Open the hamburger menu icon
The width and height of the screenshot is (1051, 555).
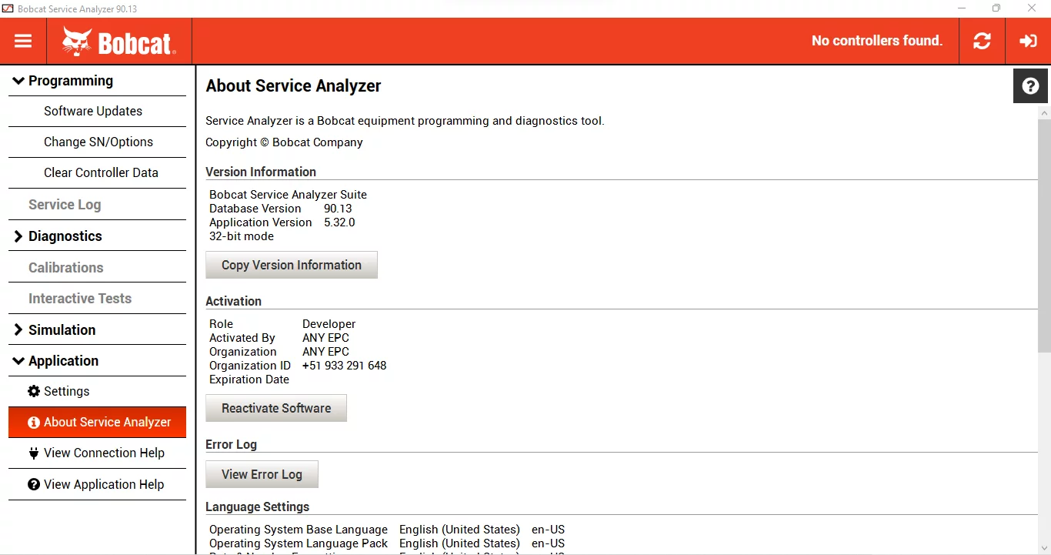tap(23, 41)
